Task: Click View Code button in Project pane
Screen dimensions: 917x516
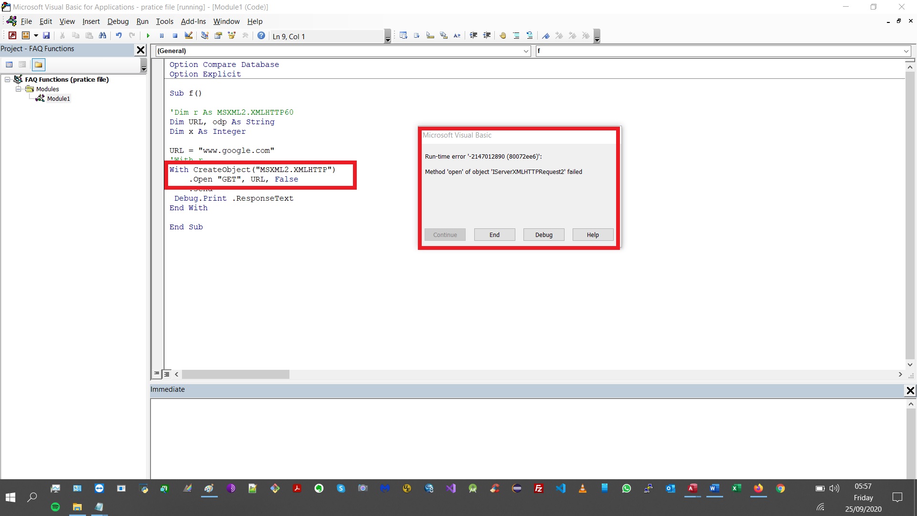Action: [x=9, y=64]
